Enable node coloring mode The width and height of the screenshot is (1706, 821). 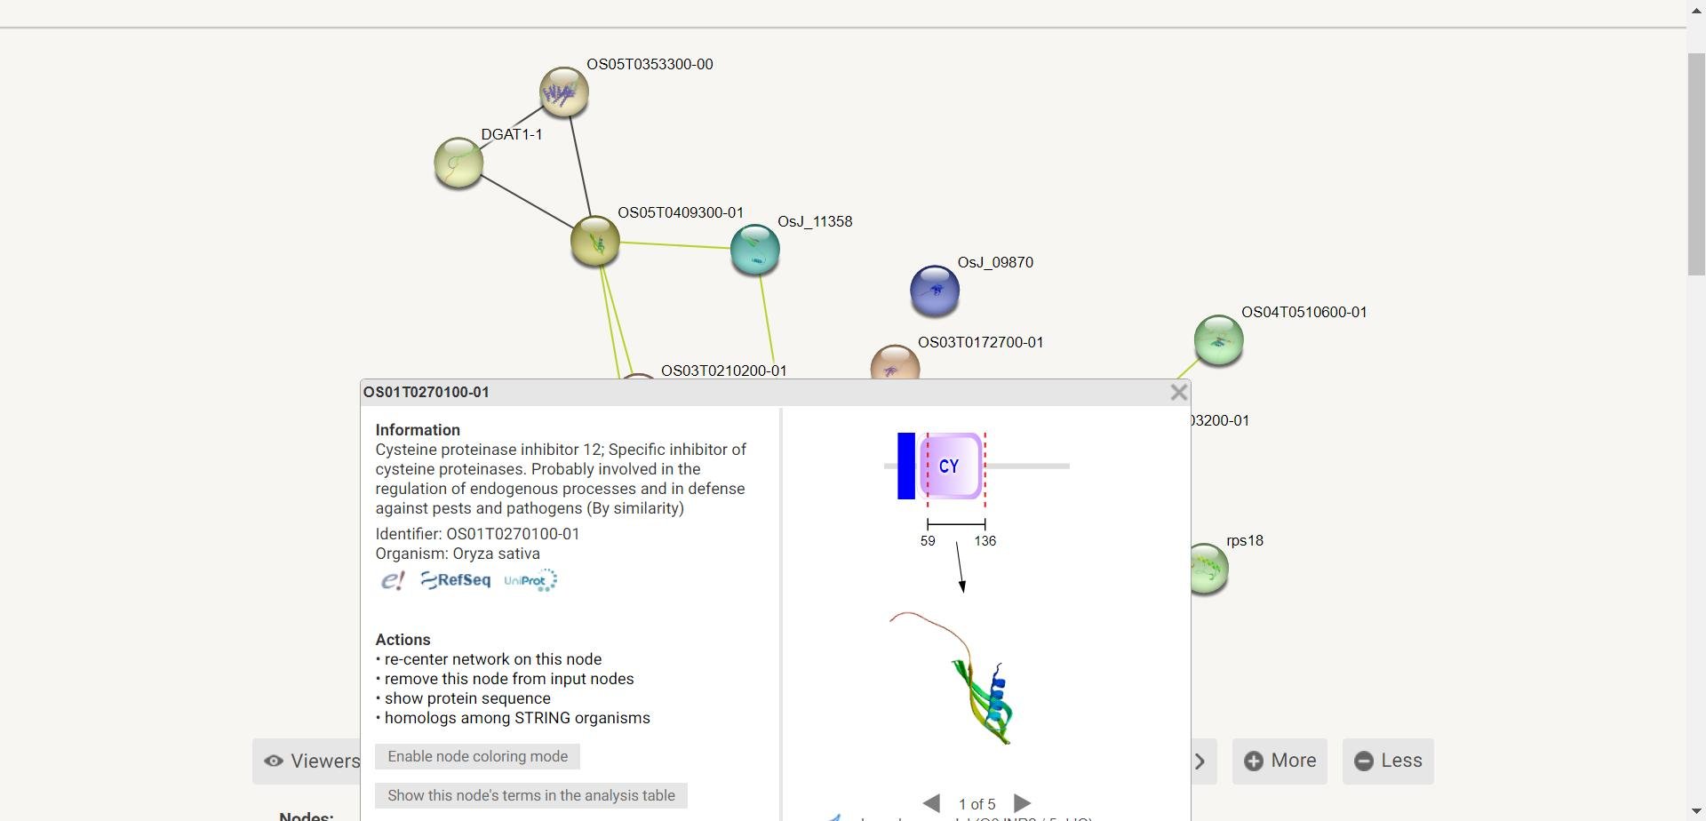coord(477,757)
